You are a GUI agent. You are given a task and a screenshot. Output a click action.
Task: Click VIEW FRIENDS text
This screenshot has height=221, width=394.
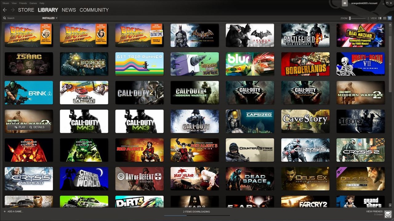point(374,211)
